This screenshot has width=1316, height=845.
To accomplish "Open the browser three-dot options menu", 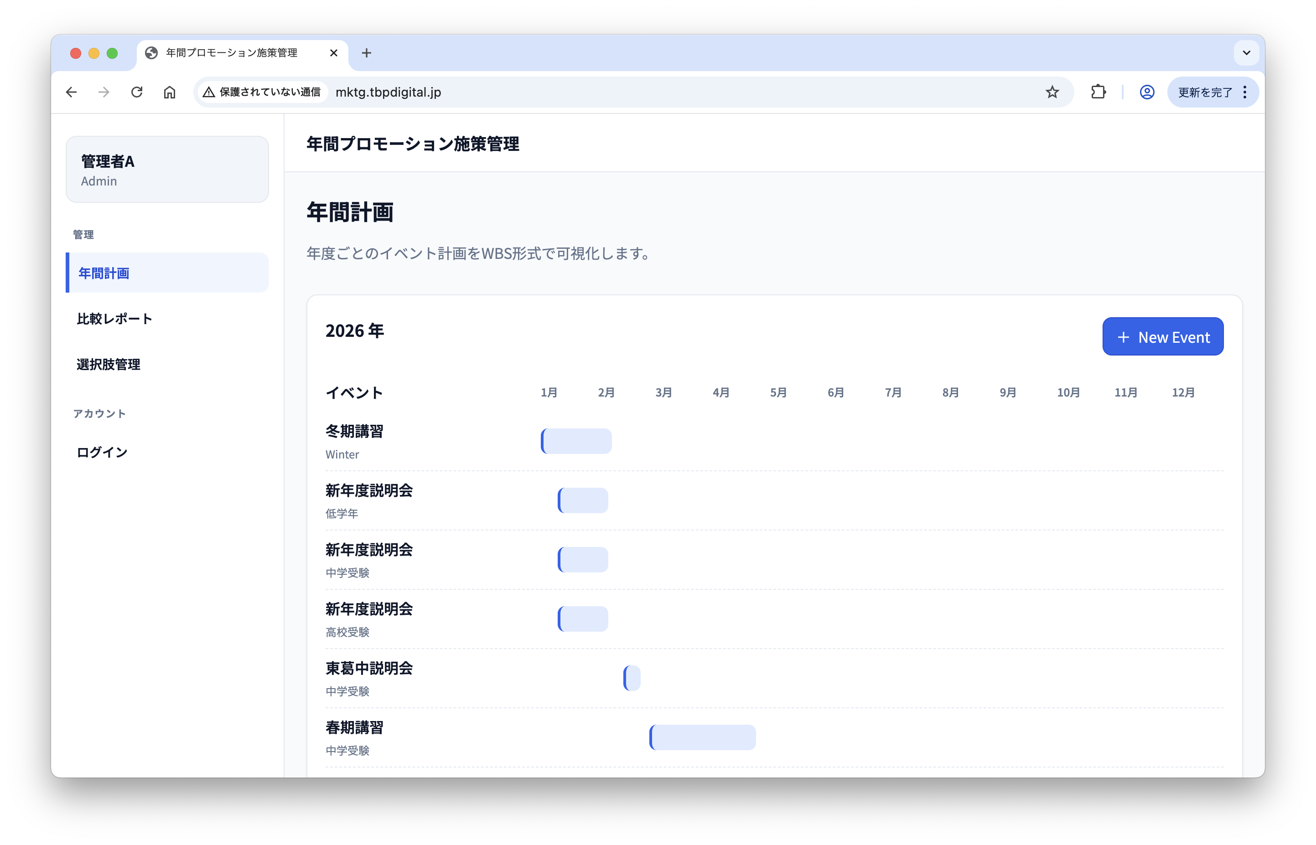I will tap(1244, 92).
